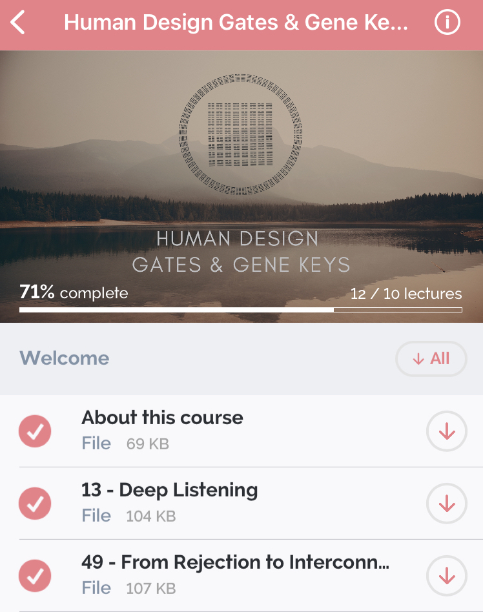
Task: Click the hexagram circle logo on banner
Action: click(240, 134)
